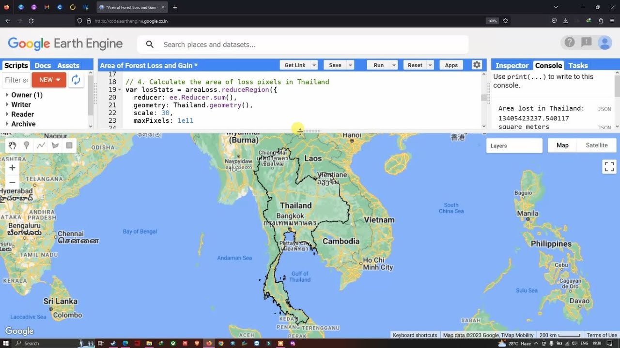Focus the Filter scripts input
Viewport: 620px width, 348px height.
pos(16,80)
